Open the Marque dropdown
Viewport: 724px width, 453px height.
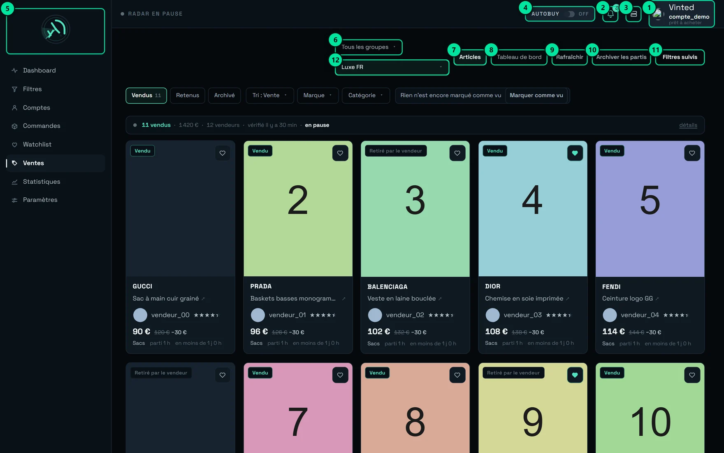click(x=318, y=96)
